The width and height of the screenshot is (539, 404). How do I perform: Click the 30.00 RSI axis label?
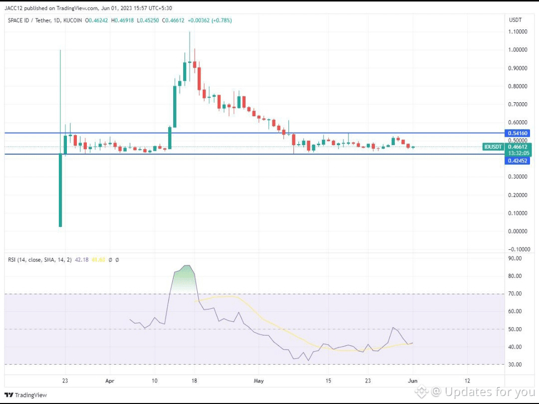pyautogui.click(x=515, y=365)
